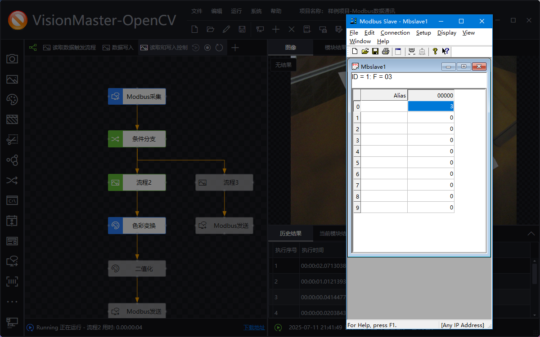Expand the more tools ellipsis in sidebar
The height and width of the screenshot is (337, 540).
tap(12, 302)
